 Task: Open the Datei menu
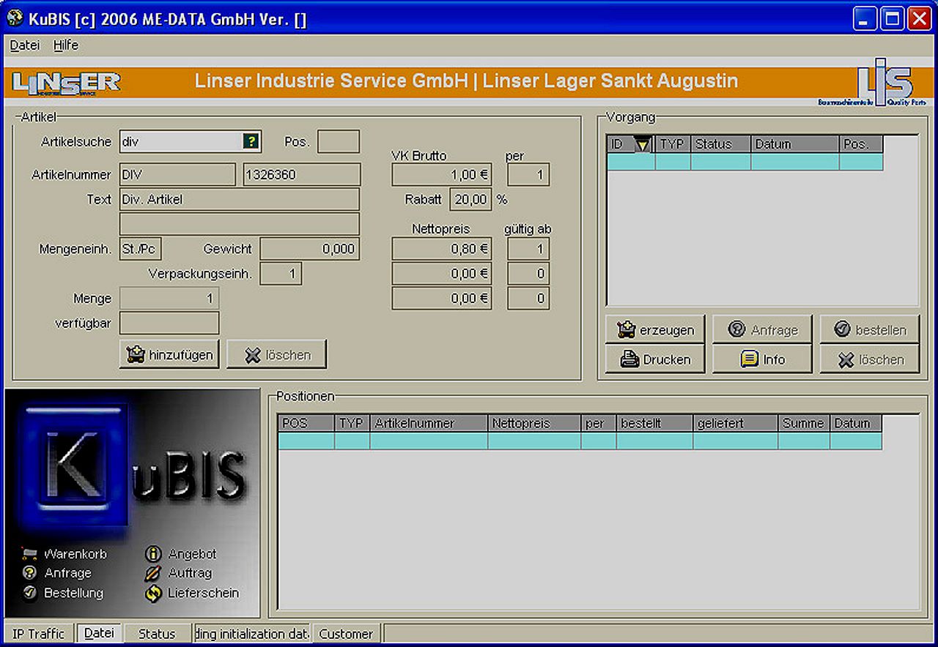click(x=25, y=45)
